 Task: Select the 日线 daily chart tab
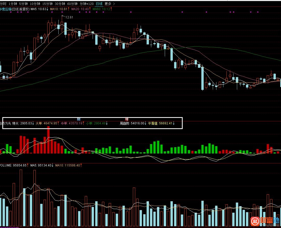[99, 4]
